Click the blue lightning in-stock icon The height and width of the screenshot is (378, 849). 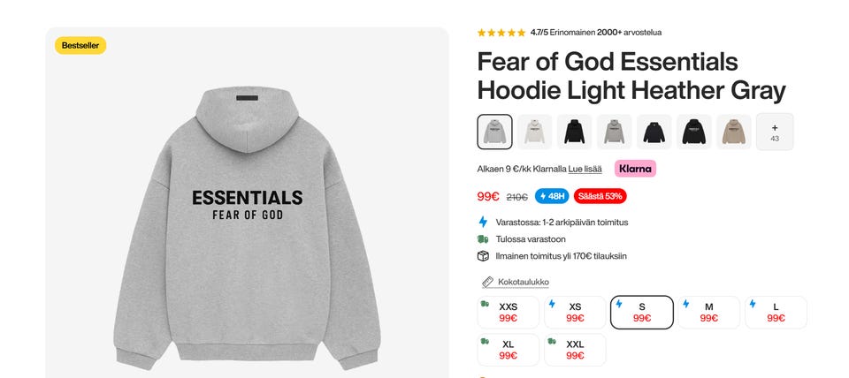[x=483, y=222]
